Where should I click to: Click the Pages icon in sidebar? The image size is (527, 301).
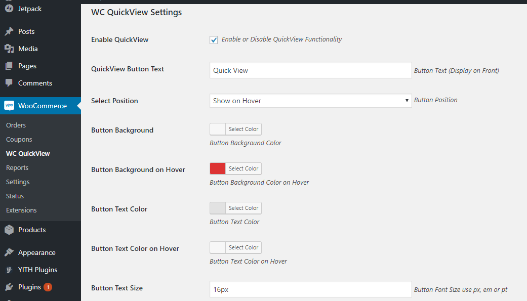click(x=9, y=66)
